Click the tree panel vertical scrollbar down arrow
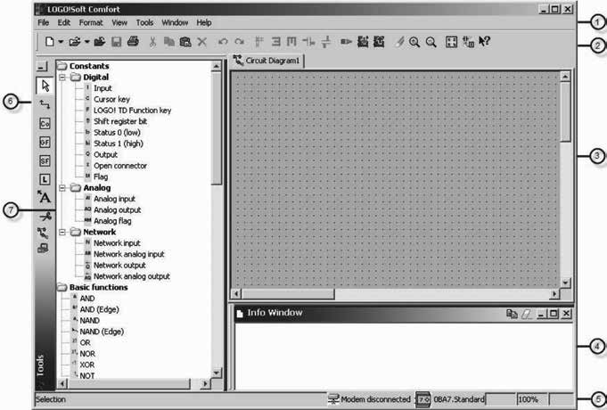The image size is (607, 410). pyautogui.click(x=216, y=373)
